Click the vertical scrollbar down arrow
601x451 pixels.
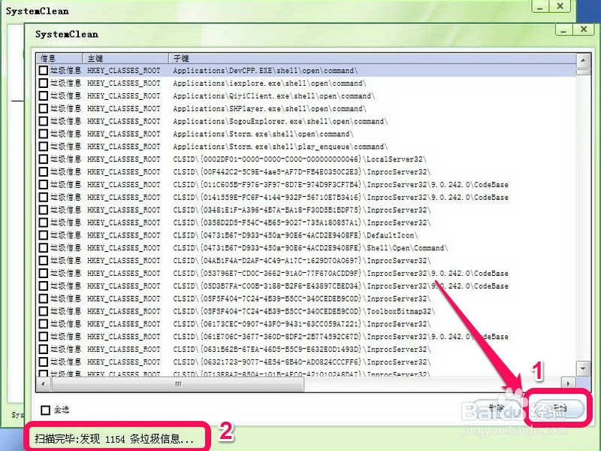[x=583, y=368]
